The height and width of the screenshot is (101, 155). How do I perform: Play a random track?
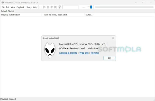tap(59, 7)
